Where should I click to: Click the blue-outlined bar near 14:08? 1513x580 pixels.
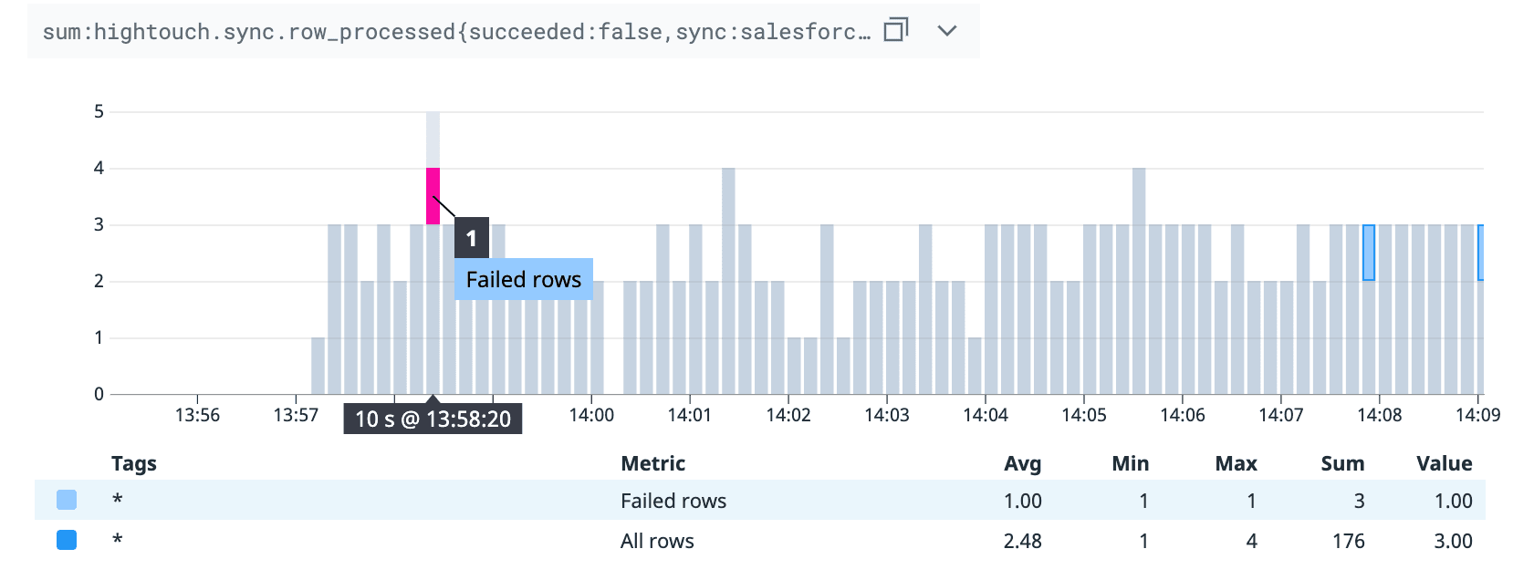(x=1368, y=253)
